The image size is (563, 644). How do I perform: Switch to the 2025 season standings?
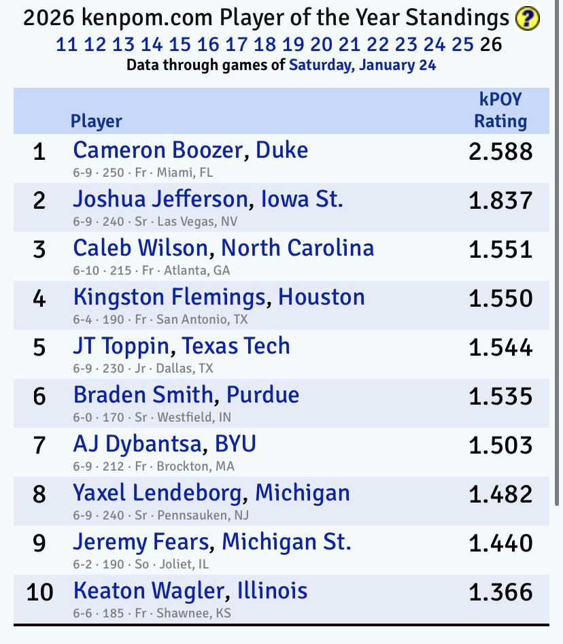click(462, 45)
